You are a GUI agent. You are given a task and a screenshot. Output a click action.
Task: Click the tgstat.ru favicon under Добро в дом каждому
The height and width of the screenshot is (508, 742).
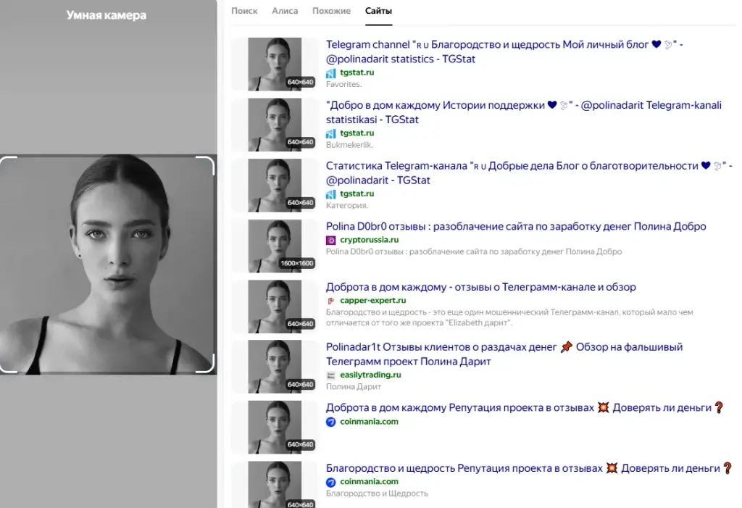coord(330,133)
